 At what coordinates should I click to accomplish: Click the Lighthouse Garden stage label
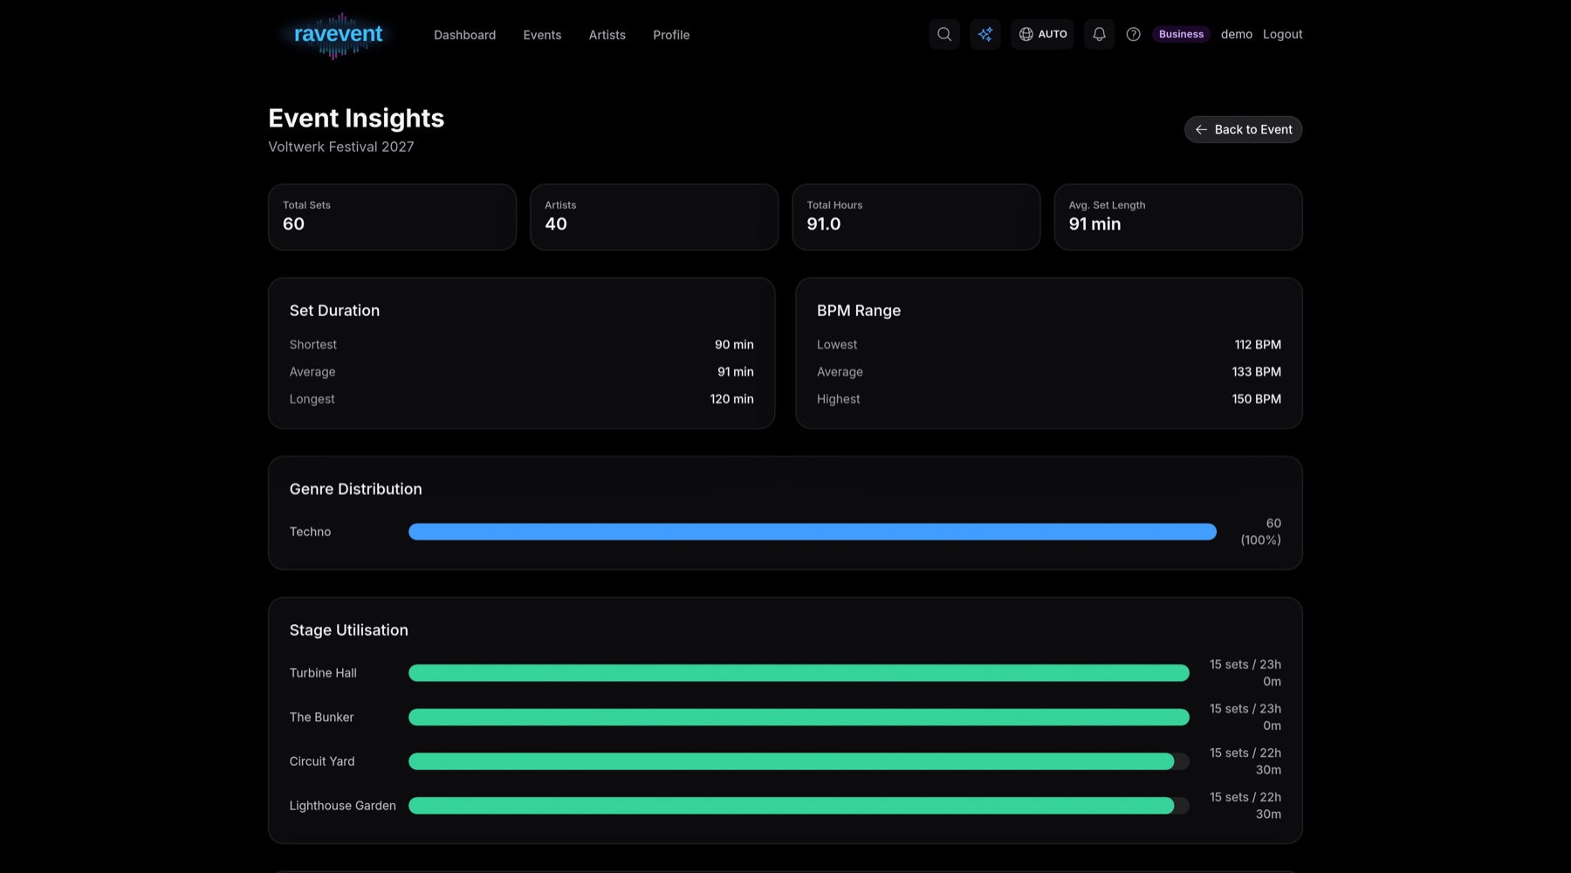pos(342,806)
